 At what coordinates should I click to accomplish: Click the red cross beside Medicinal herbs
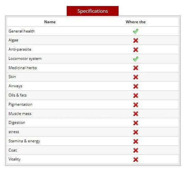coord(136,68)
